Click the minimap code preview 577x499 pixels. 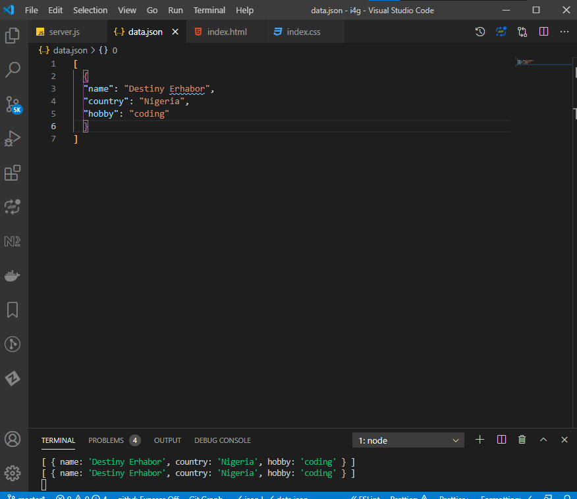pyautogui.click(x=525, y=61)
